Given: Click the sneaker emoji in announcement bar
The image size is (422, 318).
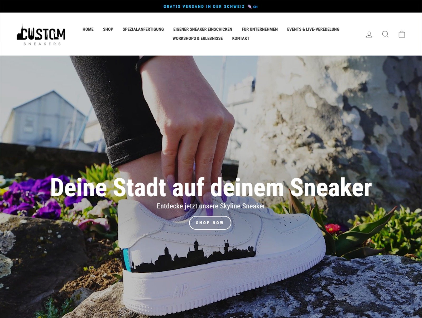Looking at the screenshot, I should 250,6.
